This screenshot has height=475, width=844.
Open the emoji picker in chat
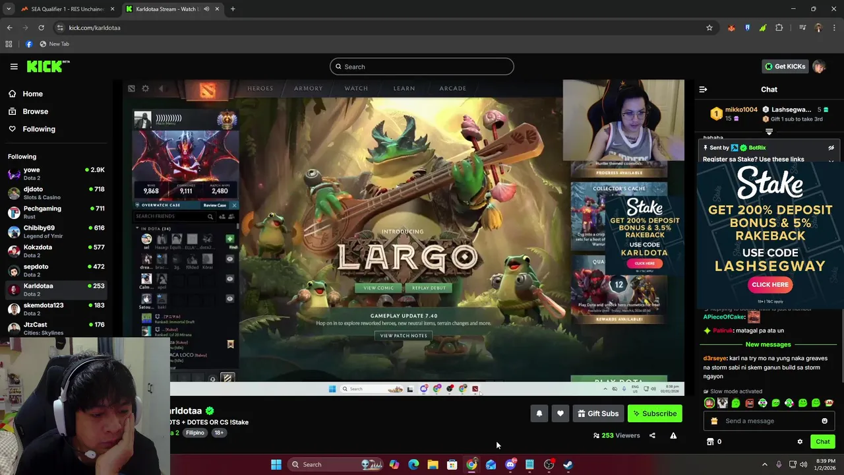824,421
